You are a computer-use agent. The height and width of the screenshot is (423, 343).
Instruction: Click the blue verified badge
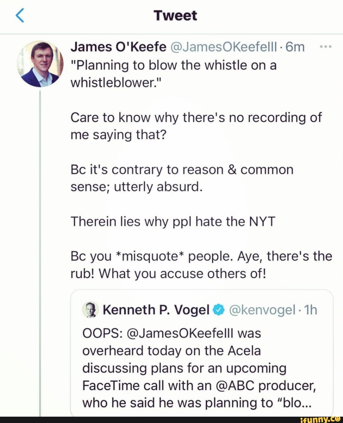(219, 310)
